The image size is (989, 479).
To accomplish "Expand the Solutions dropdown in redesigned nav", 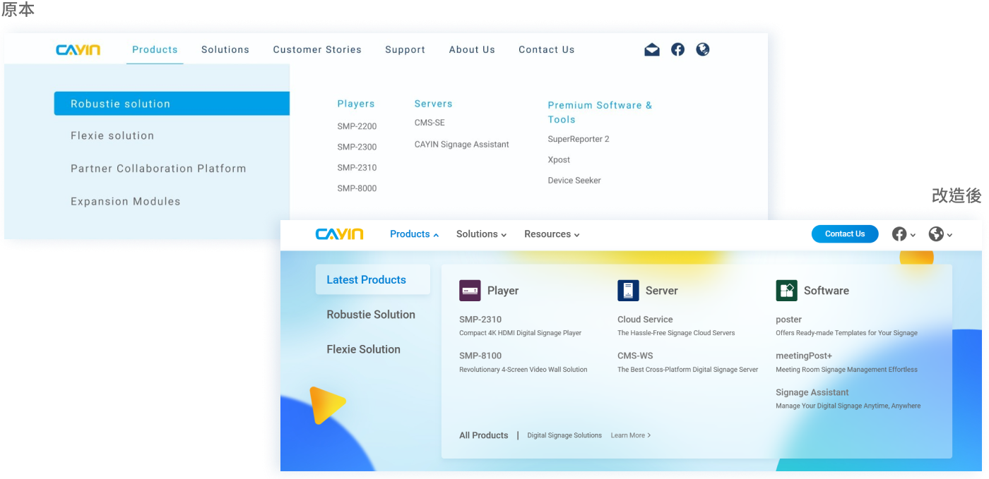I will [504, 235].
